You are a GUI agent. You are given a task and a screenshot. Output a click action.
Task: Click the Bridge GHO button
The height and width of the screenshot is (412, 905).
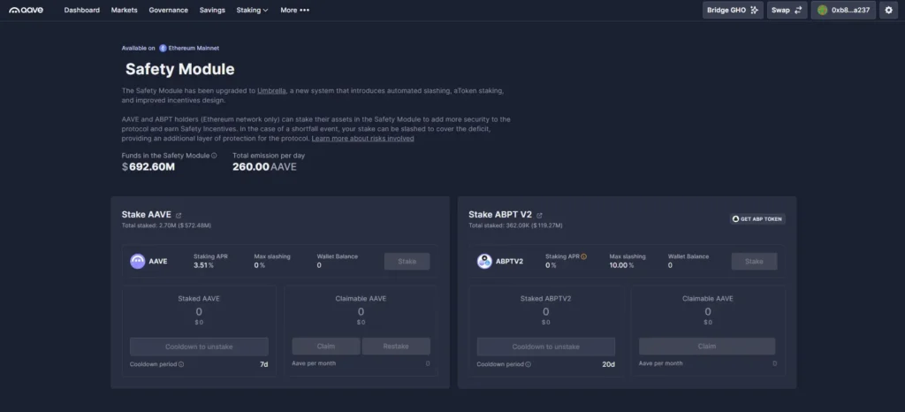(x=733, y=10)
